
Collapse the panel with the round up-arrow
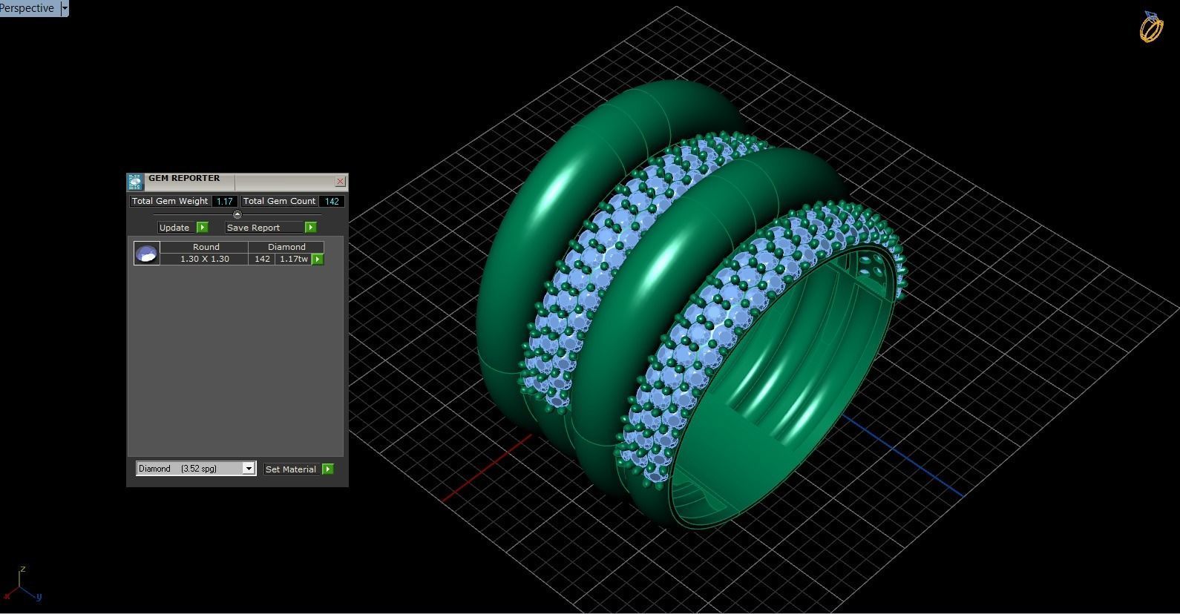(x=237, y=214)
